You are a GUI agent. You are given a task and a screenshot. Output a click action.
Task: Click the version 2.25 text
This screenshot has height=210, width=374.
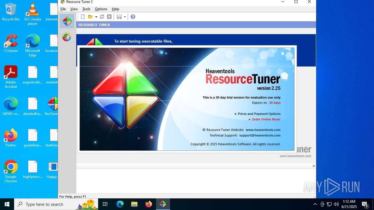coord(269,88)
